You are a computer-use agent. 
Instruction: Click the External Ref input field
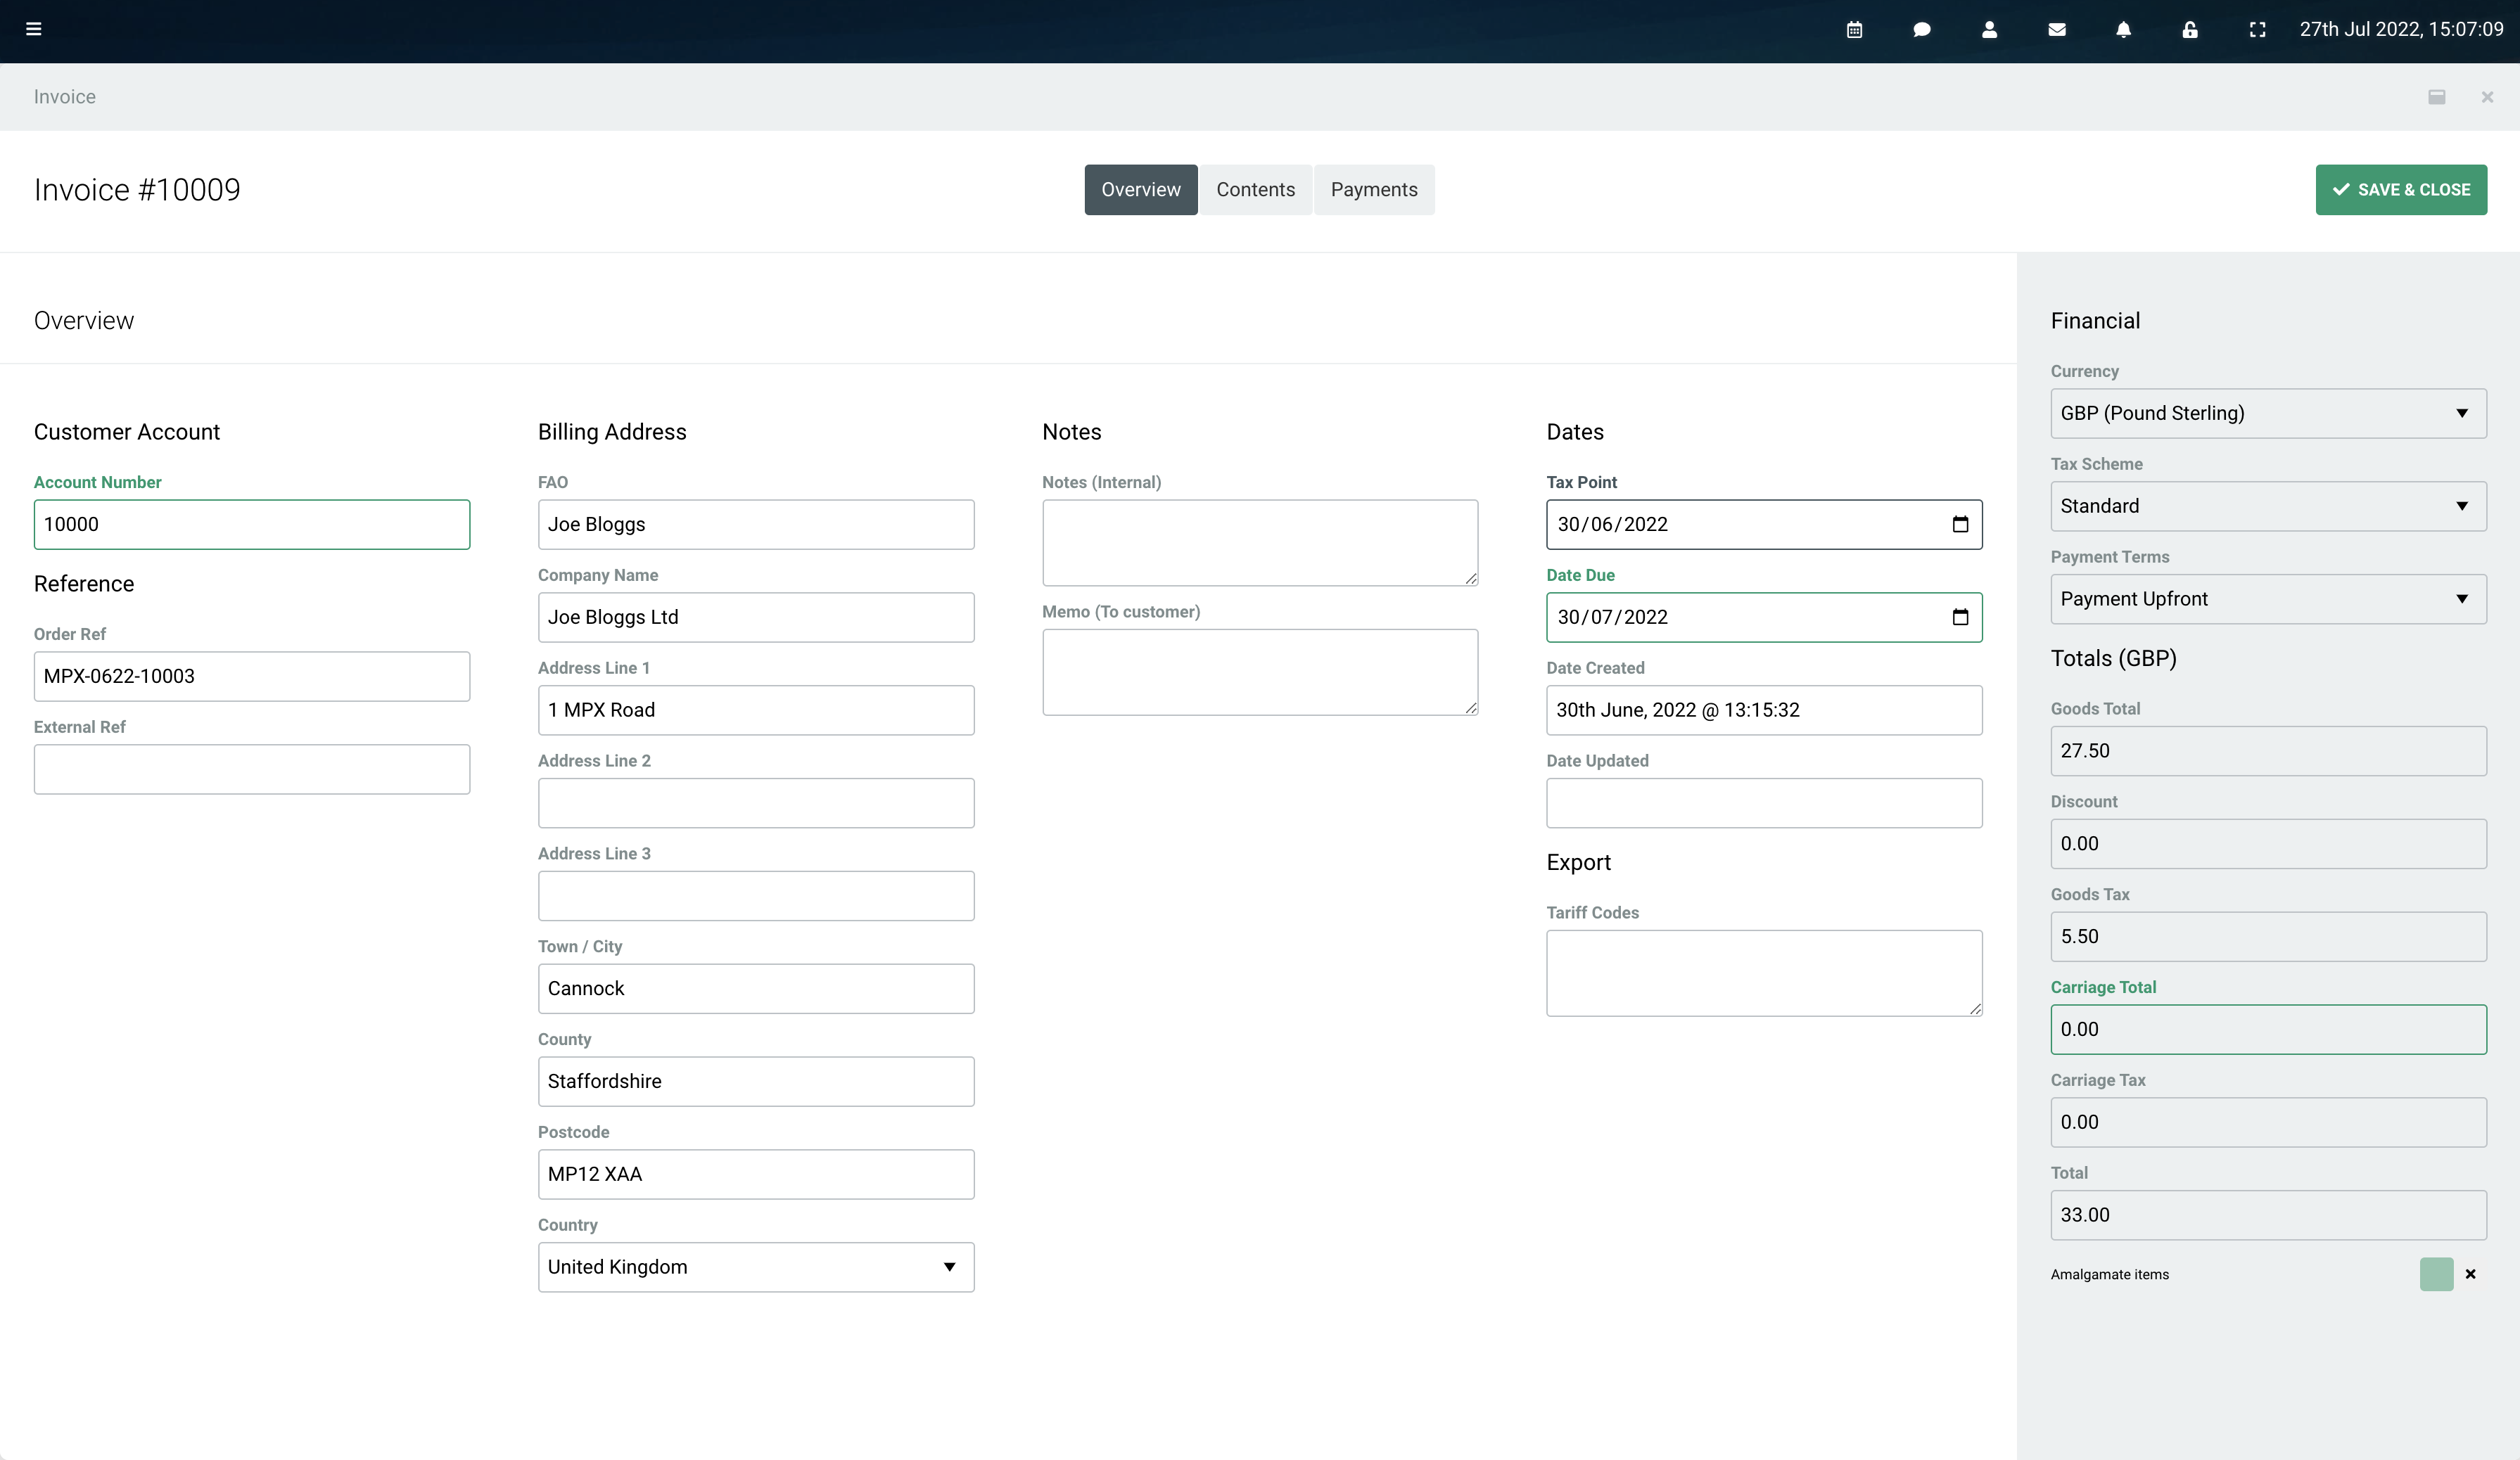pyautogui.click(x=251, y=769)
